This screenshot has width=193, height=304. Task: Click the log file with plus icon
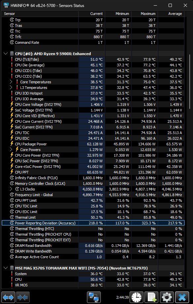pos(151,297)
